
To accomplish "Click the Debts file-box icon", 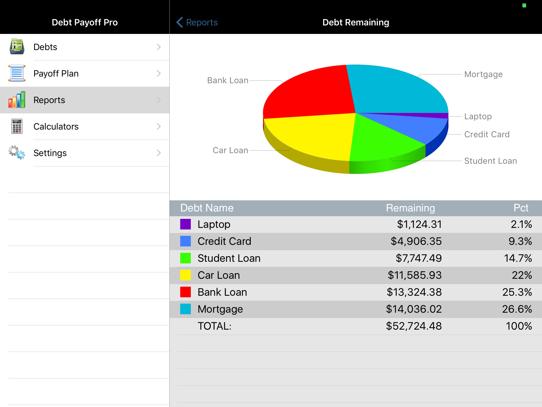I will click(17, 47).
